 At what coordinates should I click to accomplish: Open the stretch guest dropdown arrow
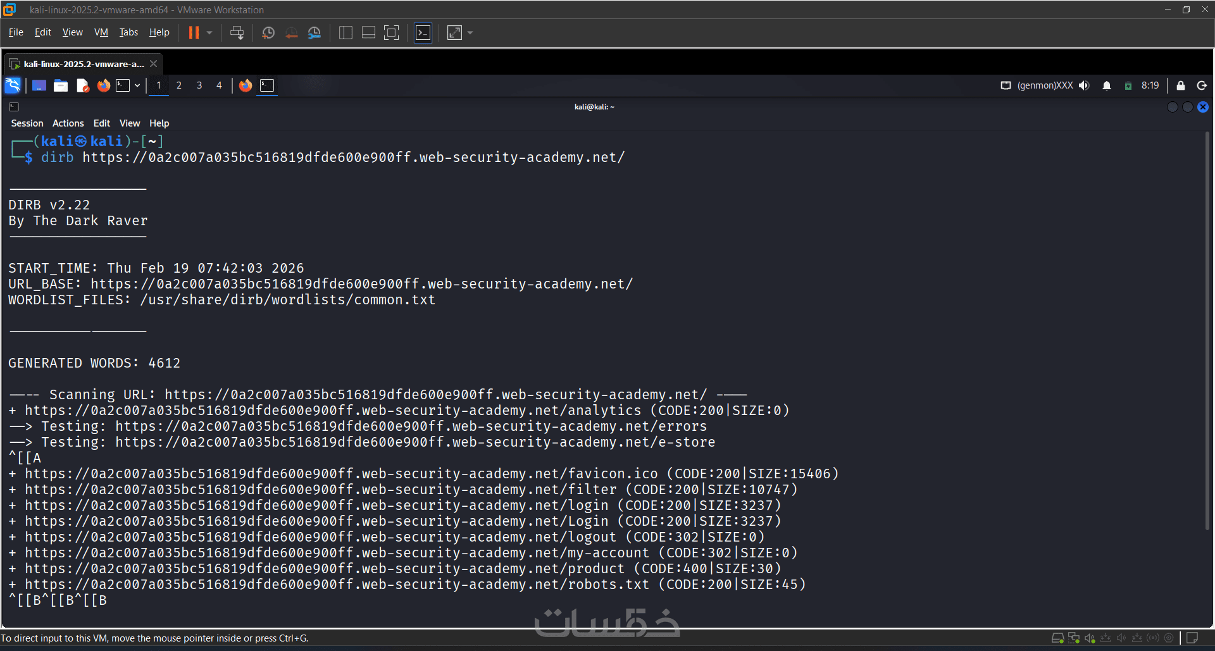[470, 33]
